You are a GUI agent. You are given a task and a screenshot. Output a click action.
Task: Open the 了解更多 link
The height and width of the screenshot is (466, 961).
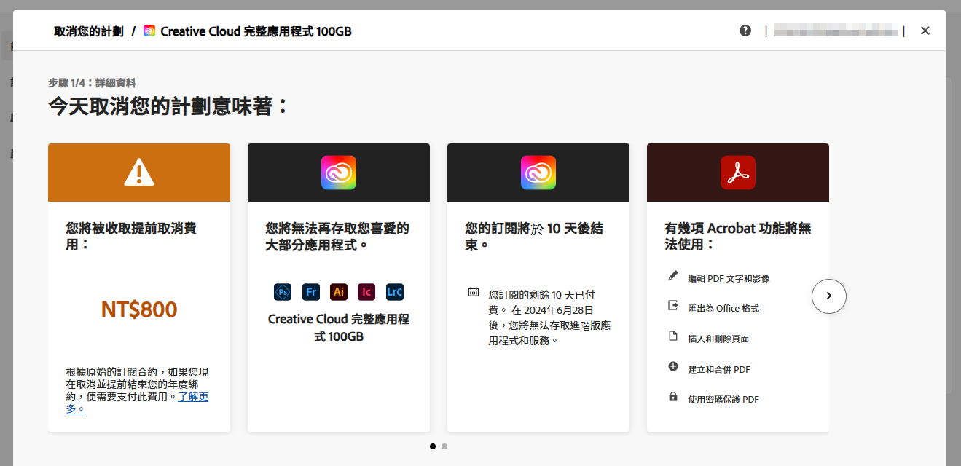coord(193,397)
